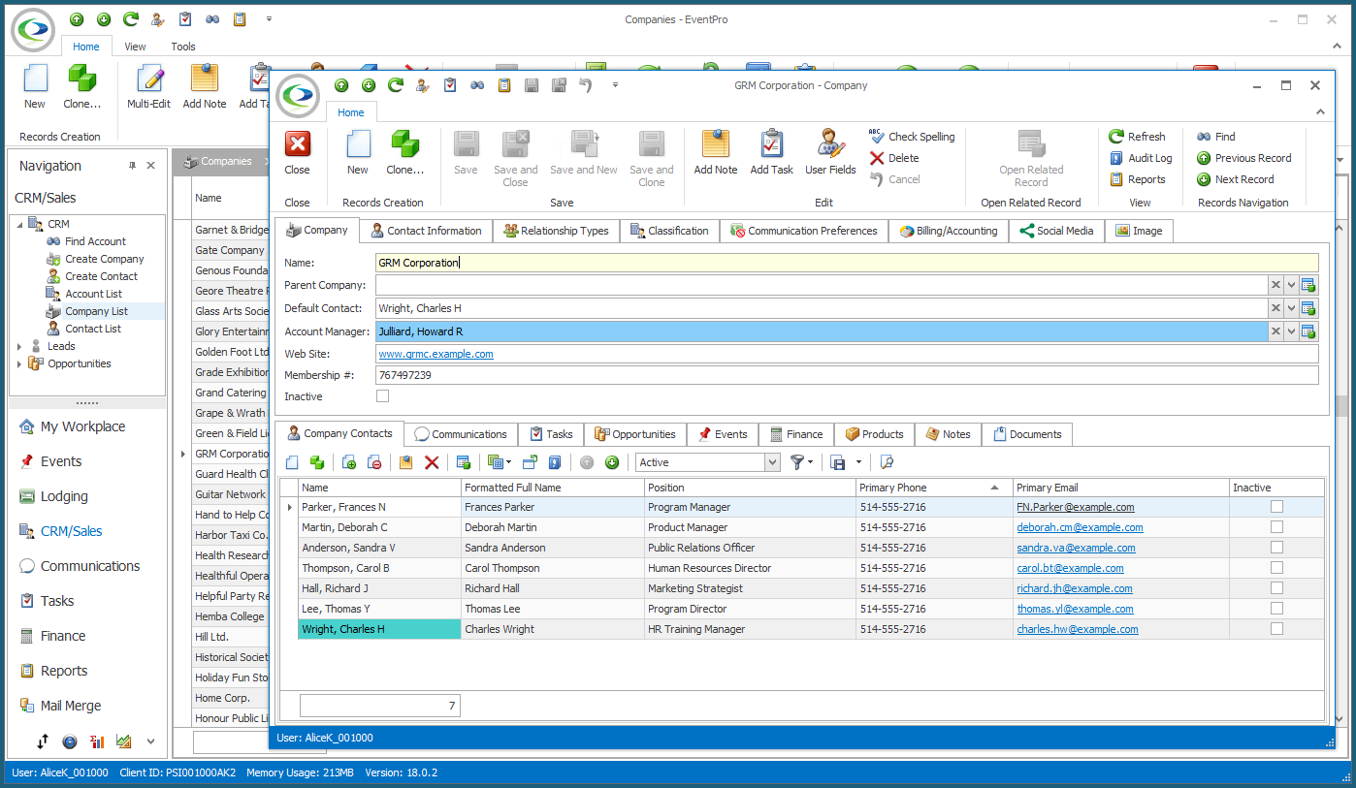Tick the Inactive checkbox for Hall, Richard J

[x=1276, y=588]
